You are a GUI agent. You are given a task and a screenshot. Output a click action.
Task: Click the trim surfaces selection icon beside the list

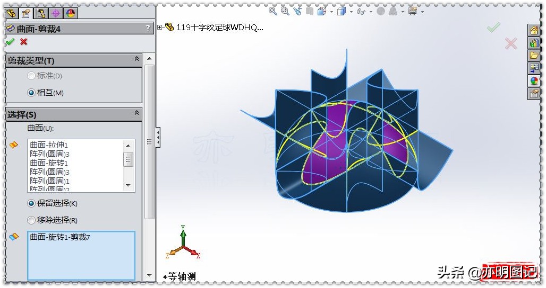[14, 145]
